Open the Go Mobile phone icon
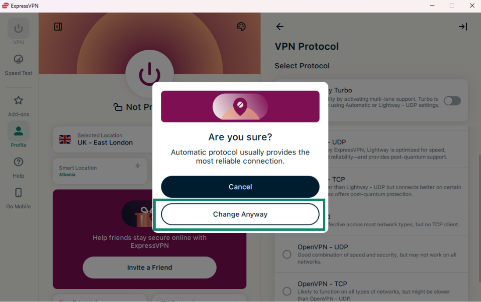This screenshot has height=302, width=481. [18, 193]
